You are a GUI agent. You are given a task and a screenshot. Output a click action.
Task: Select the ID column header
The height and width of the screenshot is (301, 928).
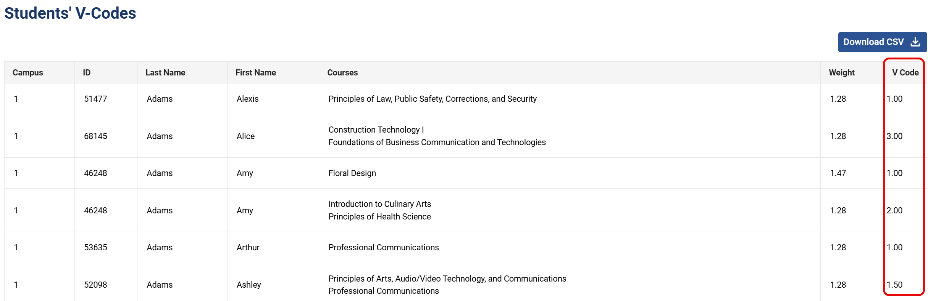coord(87,72)
